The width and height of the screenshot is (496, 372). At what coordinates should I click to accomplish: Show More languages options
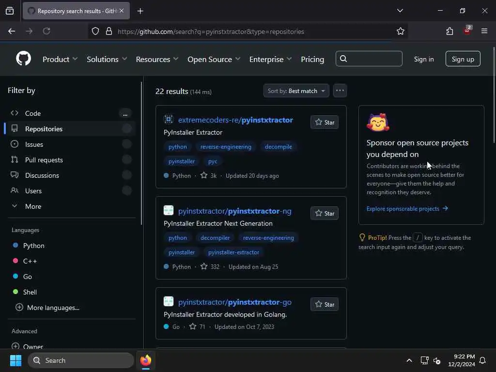click(47, 308)
